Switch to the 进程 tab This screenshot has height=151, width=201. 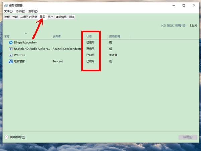(7, 17)
